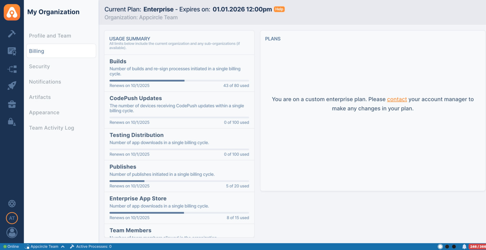This screenshot has height=250, width=486.
Task: Open the Enterprise App Store briefcase icon
Action: tap(12, 104)
